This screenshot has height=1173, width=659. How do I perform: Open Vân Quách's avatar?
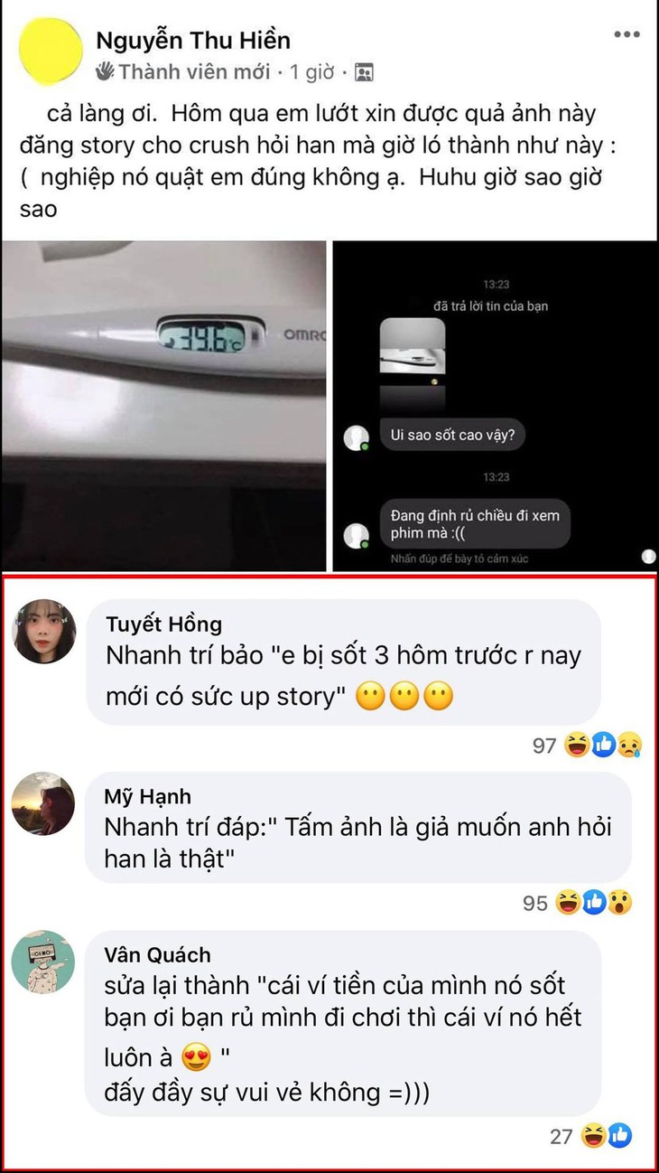[43, 962]
